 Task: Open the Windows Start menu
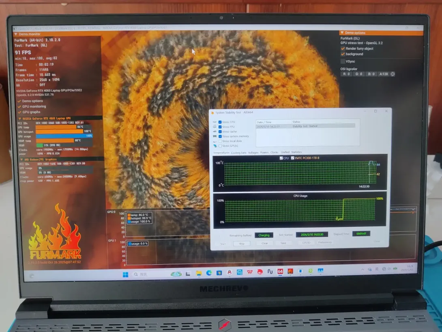126,274
